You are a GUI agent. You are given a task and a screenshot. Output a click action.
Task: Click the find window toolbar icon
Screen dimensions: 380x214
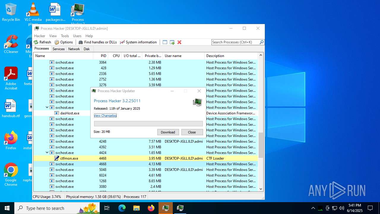click(165, 42)
